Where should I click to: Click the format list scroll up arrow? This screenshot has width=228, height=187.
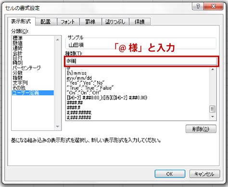pos(213,70)
